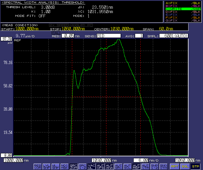Viewport: 203px width, 170px height.
Task: Click the MODE FIT OFF value
Action: 42,16
